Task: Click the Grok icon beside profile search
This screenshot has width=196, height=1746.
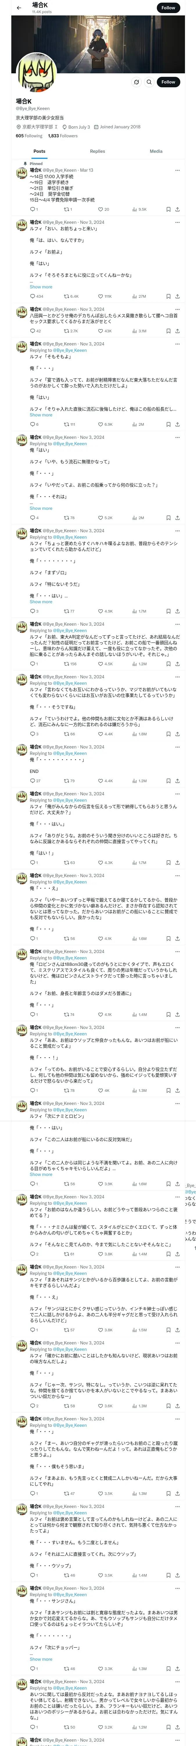Action: (x=136, y=82)
